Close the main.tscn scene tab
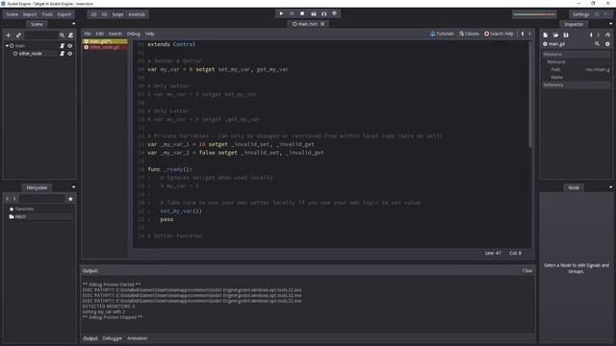This screenshot has height=346, width=616. coord(322,24)
